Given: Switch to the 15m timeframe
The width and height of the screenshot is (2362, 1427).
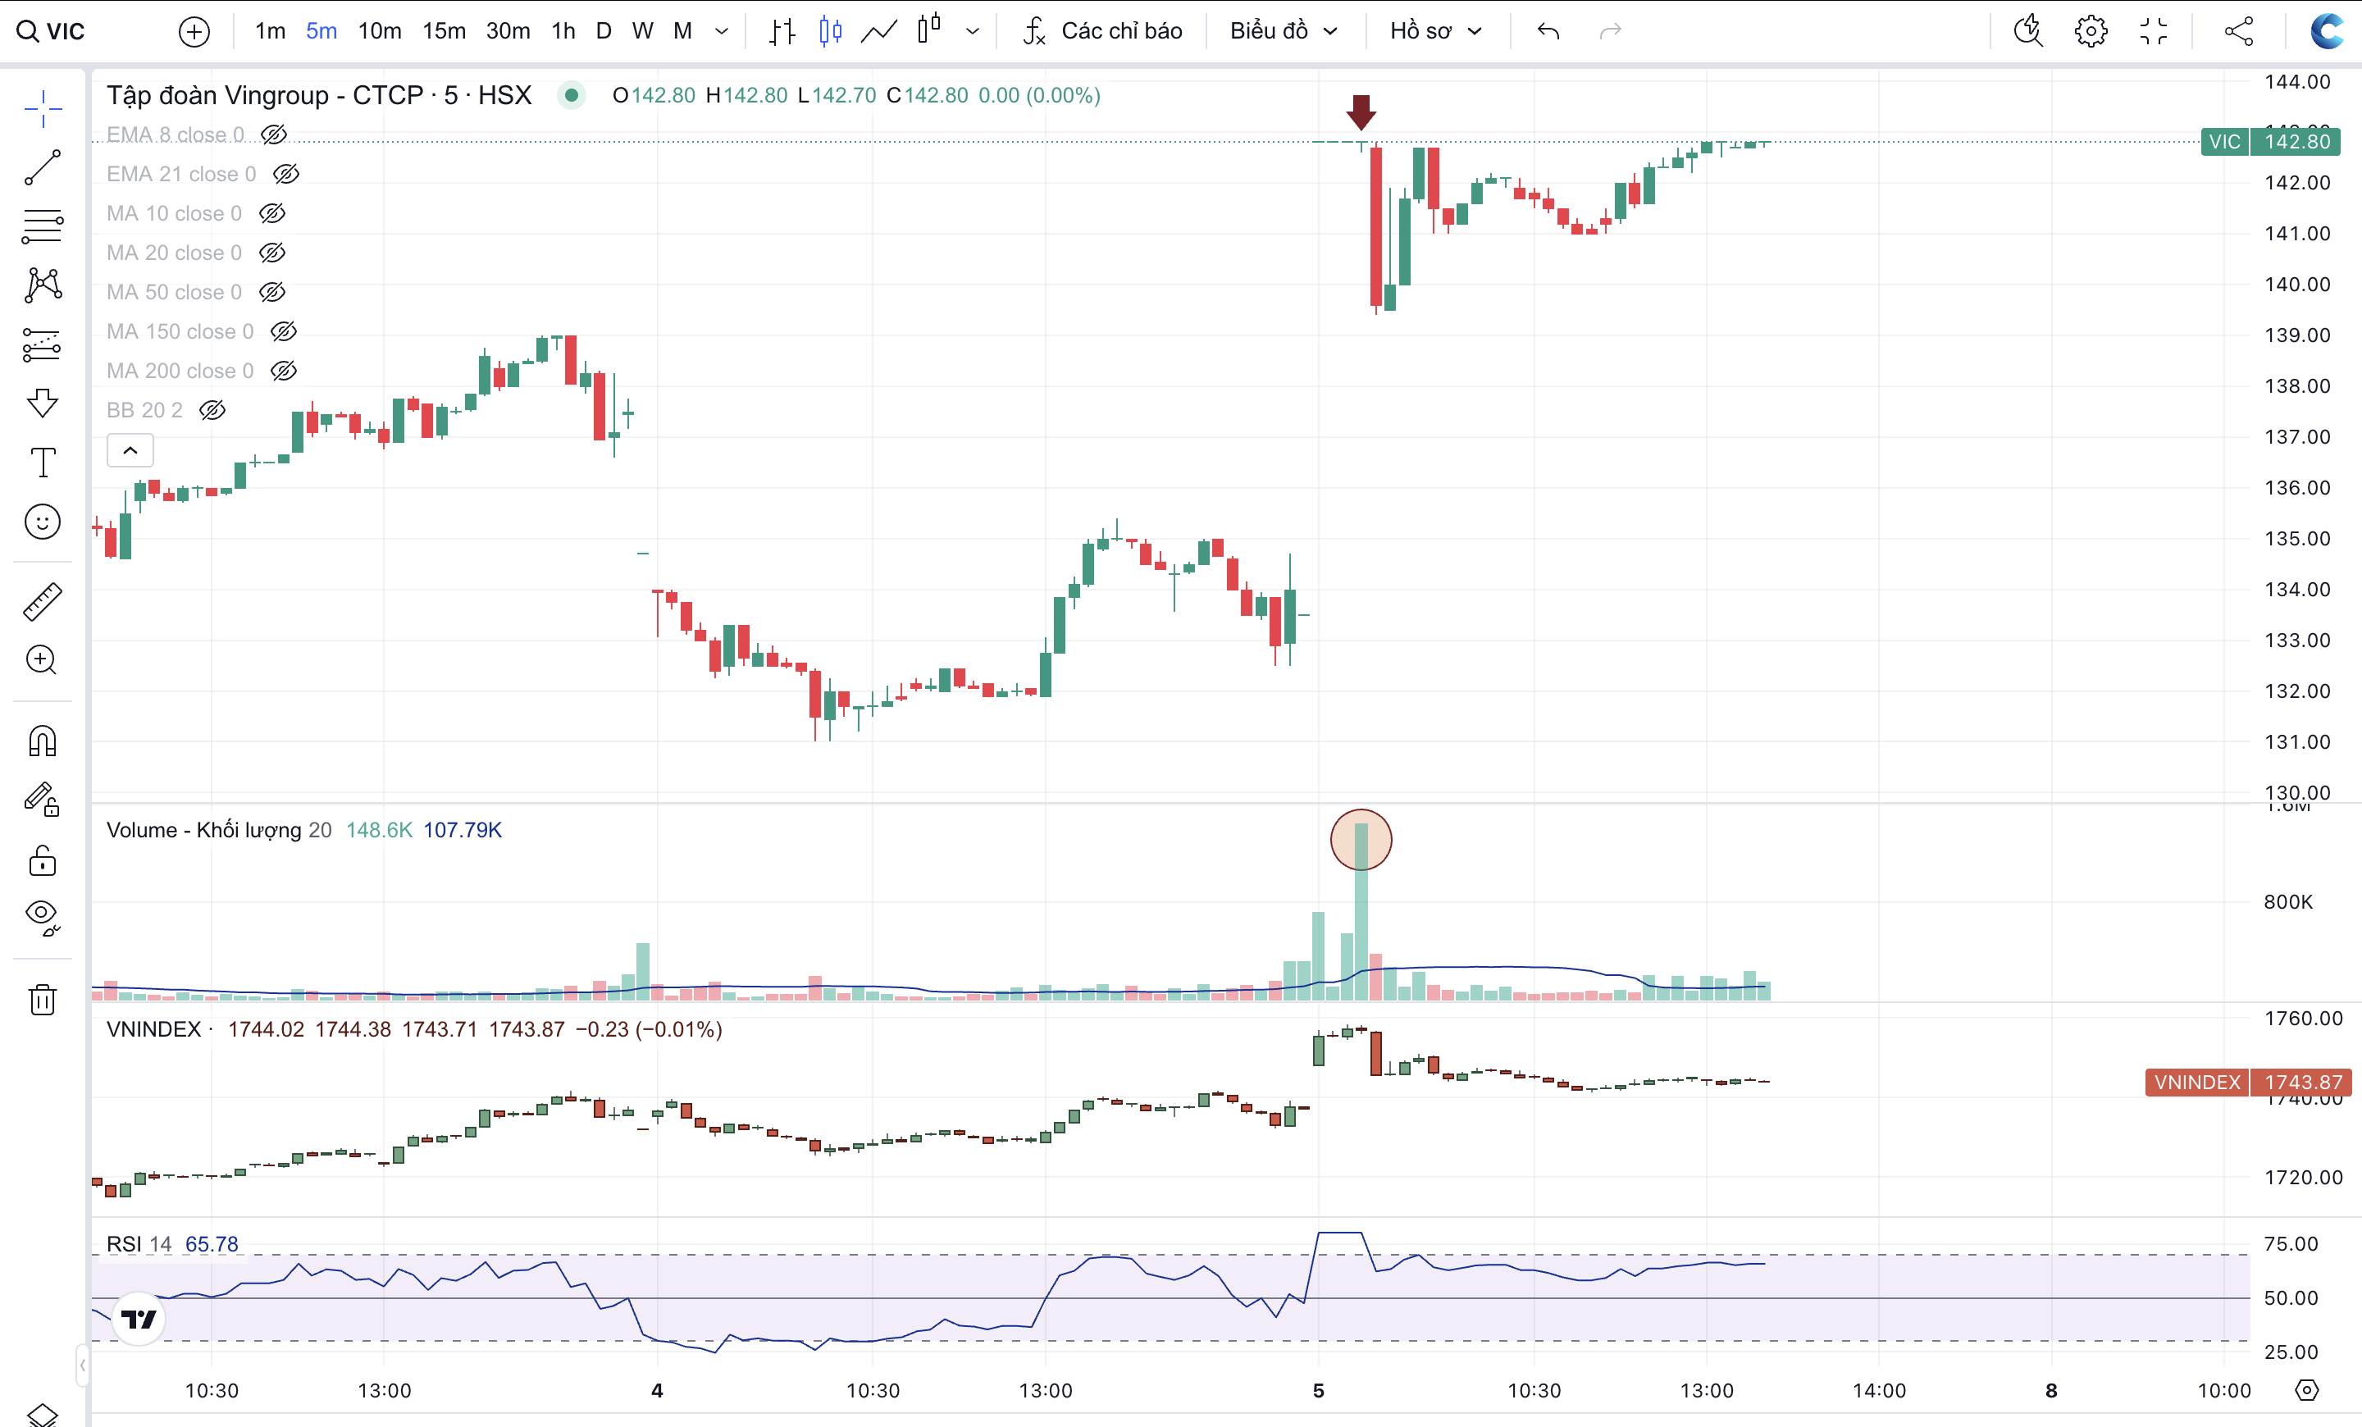Looking at the screenshot, I should (444, 30).
